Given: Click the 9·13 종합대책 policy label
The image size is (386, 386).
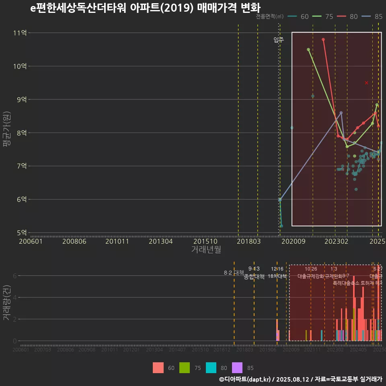Looking at the screenshot, I should [254, 273].
